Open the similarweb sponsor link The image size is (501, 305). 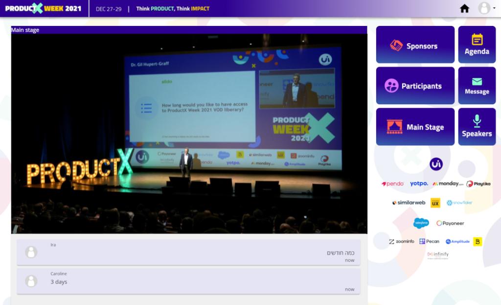409,203
